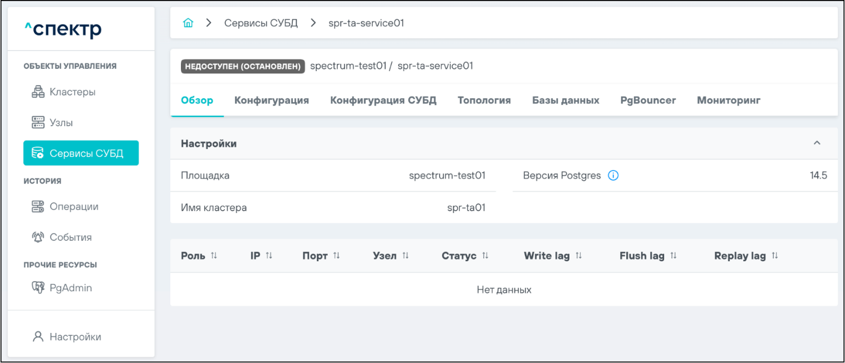Click the home icon in breadcrumb
Viewport: 845px width, 363px height.
tap(188, 23)
